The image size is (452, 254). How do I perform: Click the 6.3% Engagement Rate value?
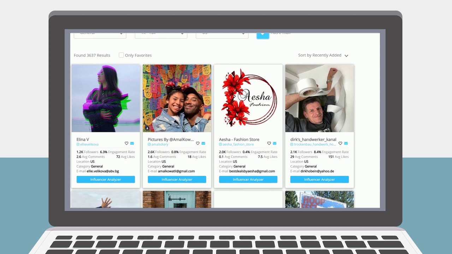click(x=103, y=152)
